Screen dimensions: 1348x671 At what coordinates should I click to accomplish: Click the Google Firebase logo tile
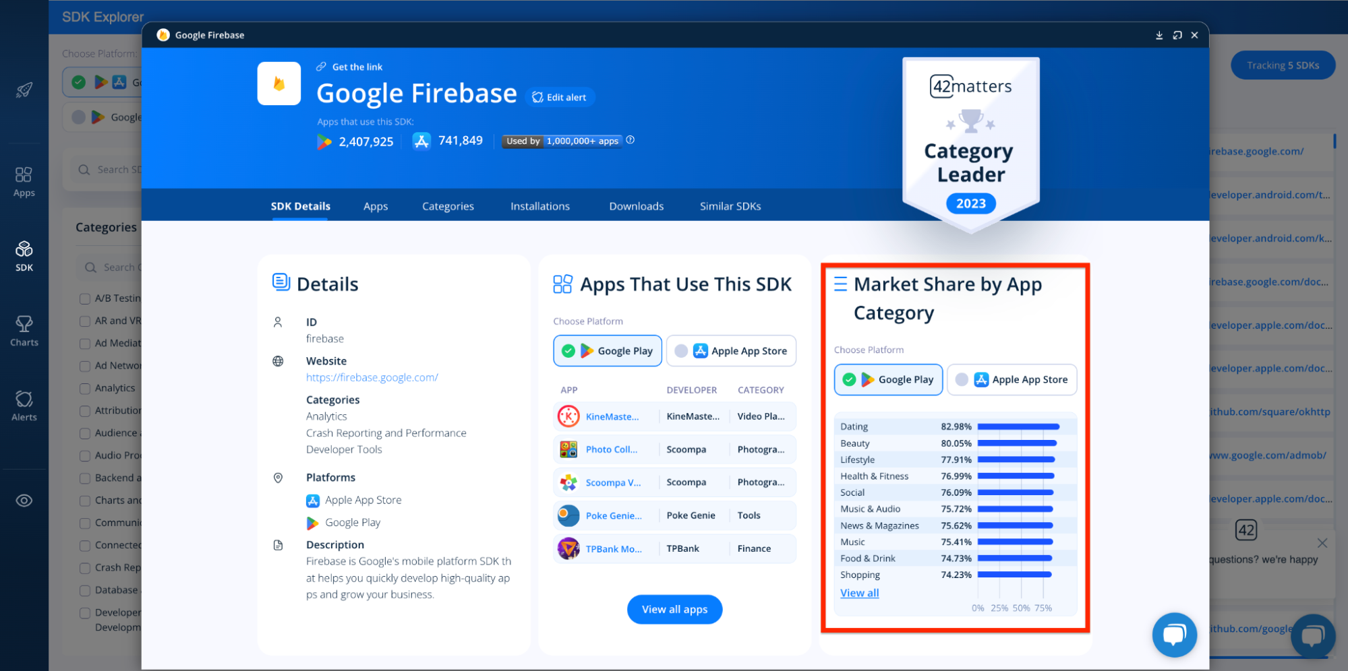point(279,84)
